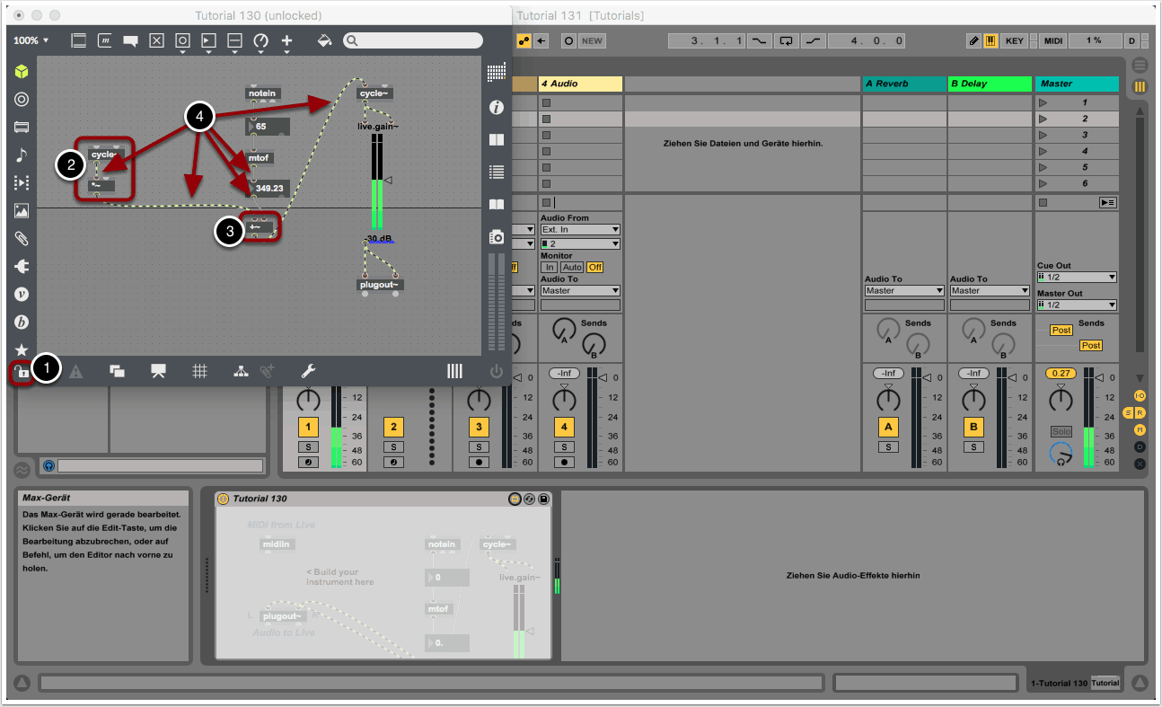
Task: Open the Max inspector info icon
Action: (496, 107)
